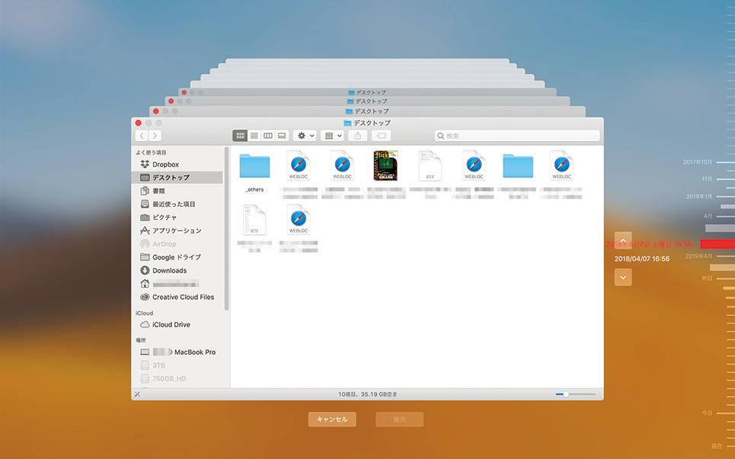
Task: Click inside the 検索 search field
Action: click(518, 135)
